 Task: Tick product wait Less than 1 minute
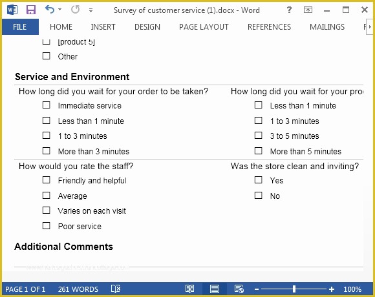point(258,105)
